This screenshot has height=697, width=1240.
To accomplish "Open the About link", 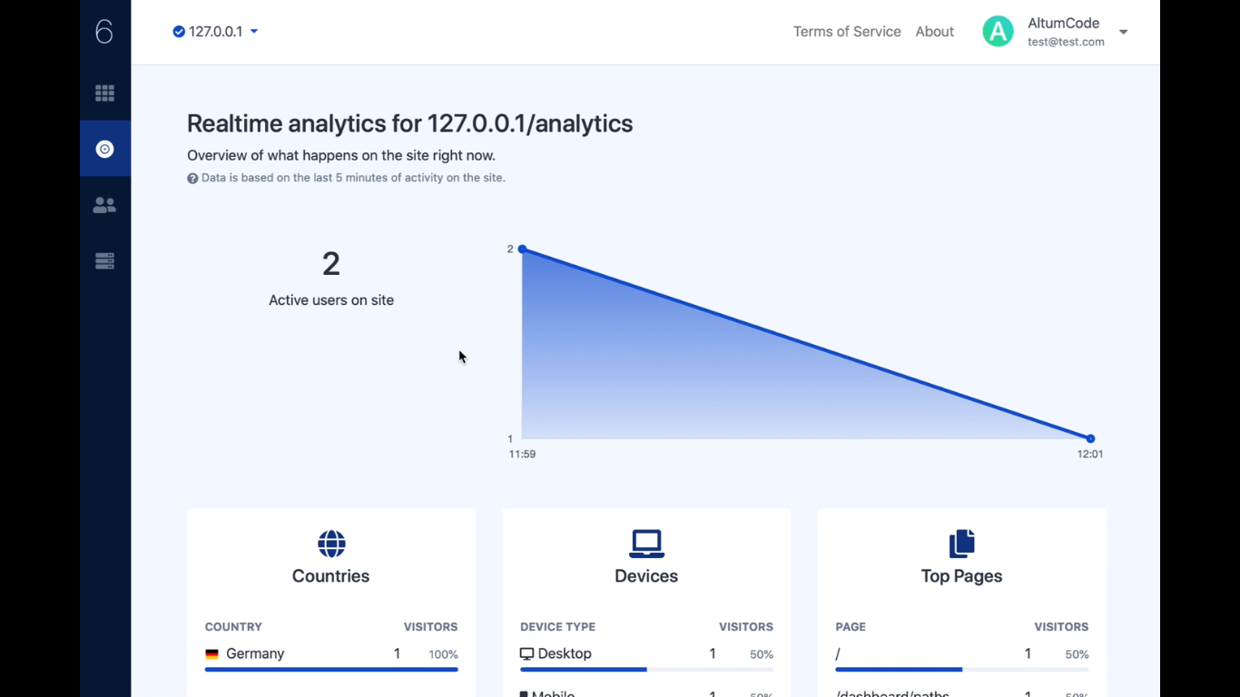I will [934, 32].
